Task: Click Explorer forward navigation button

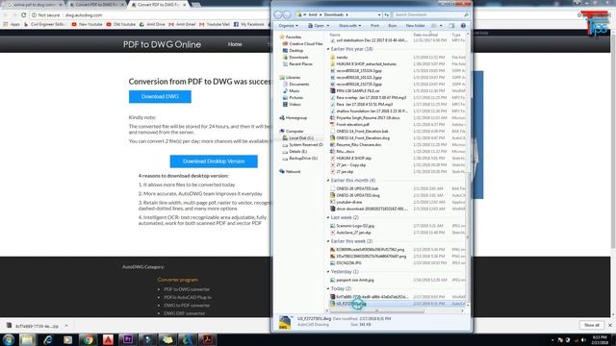Action: click(287, 14)
